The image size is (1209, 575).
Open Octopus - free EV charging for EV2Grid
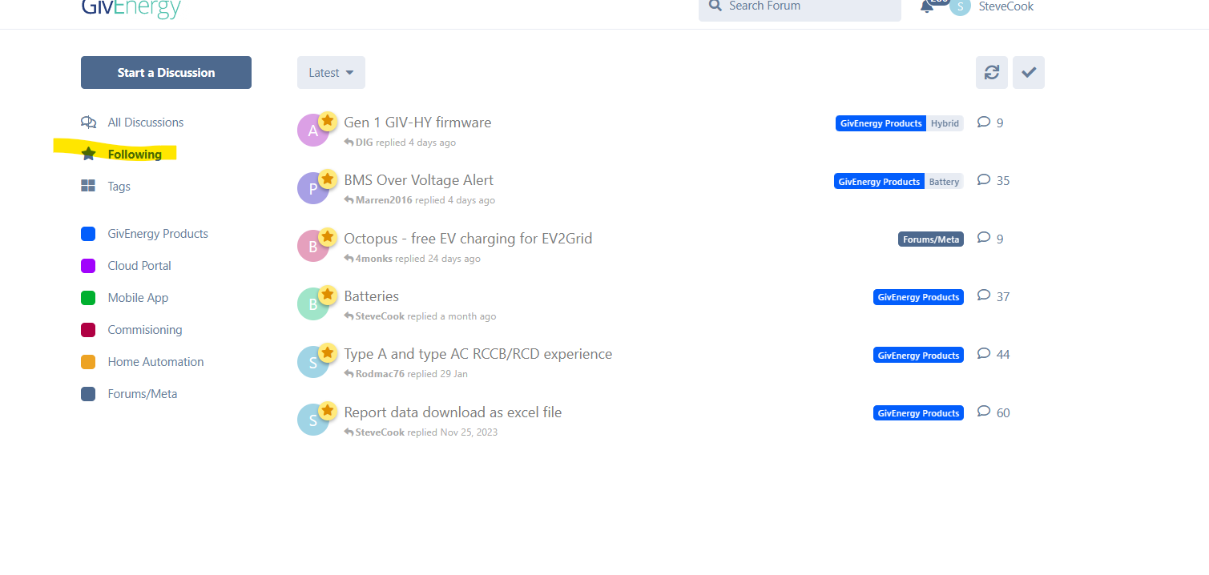pos(468,239)
